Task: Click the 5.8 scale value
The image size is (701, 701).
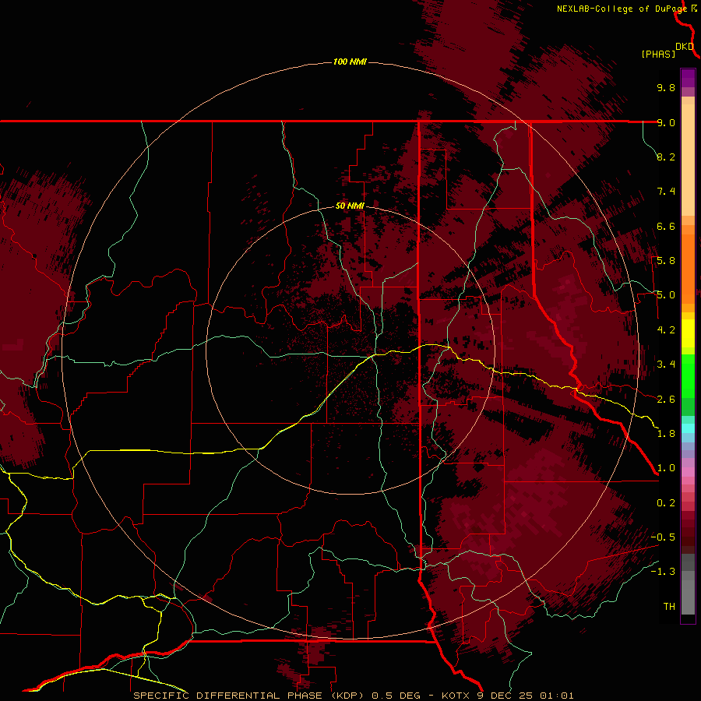Action: click(666, 261)
